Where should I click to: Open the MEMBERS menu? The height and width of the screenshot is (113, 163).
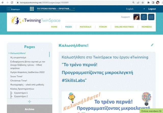pyautogui.click(x=147, y=27)
